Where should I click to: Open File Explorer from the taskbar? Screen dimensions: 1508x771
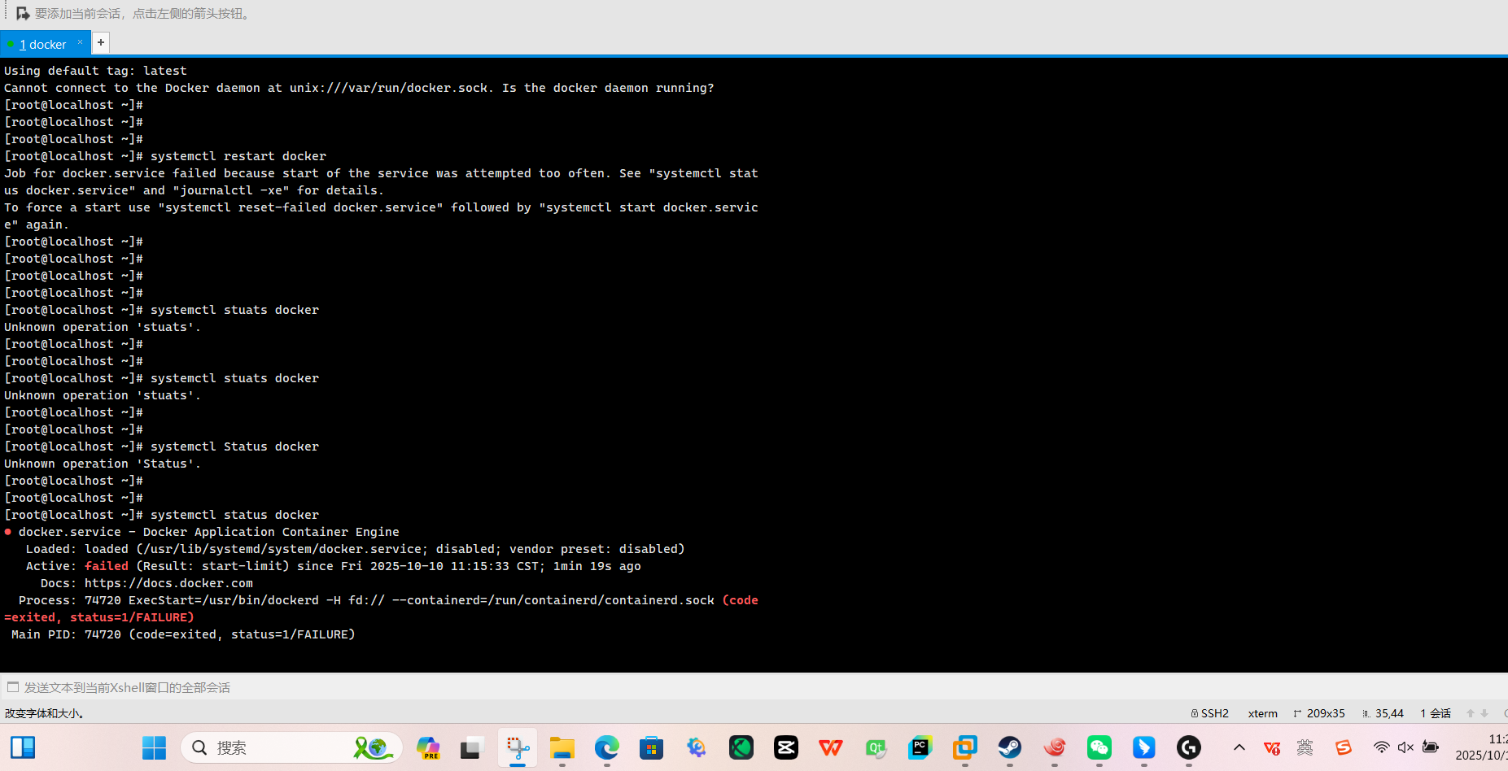[562, 747]
